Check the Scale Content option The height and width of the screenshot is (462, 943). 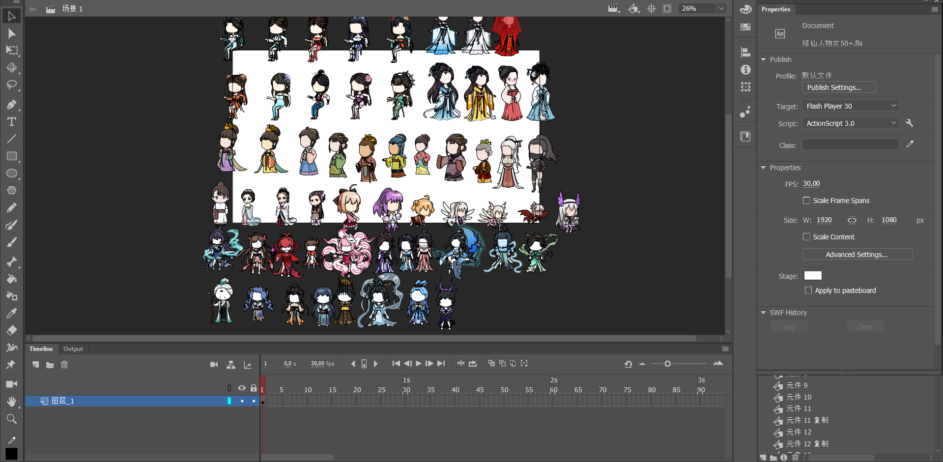pyautogui.click(x=806, y=237)
